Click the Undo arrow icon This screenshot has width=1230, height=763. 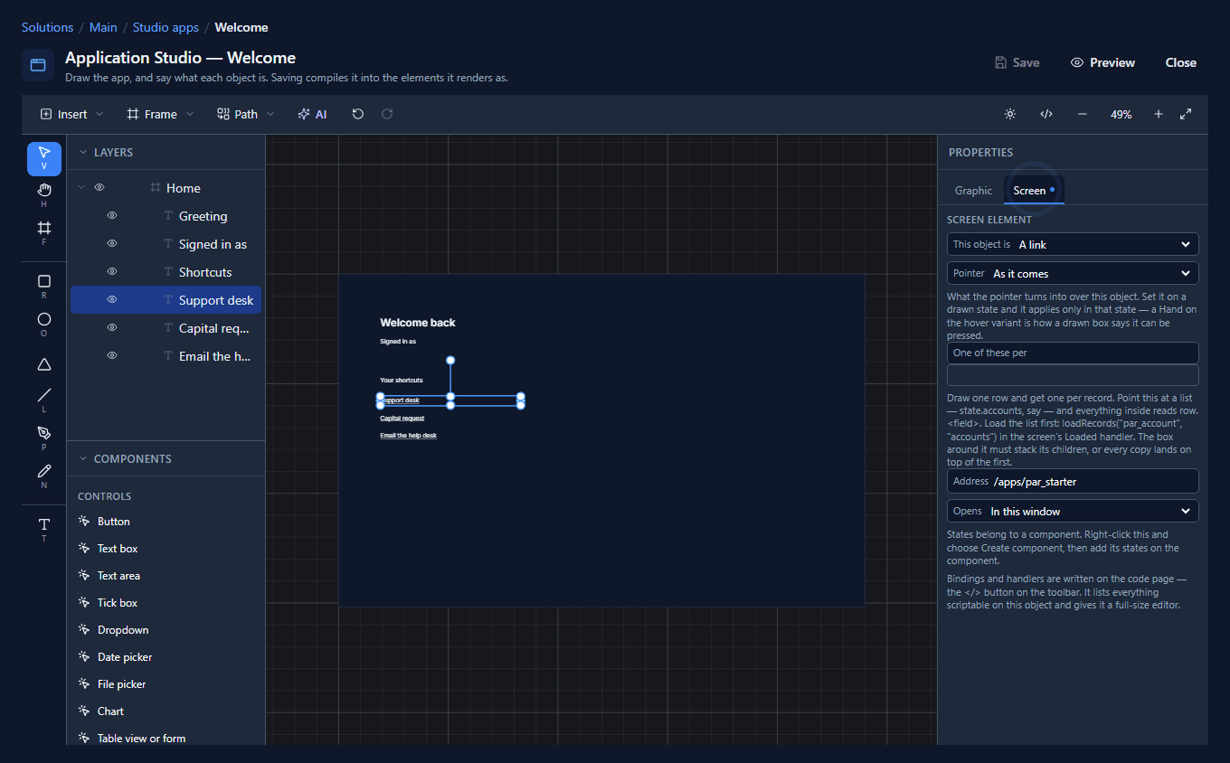pyautogui.click(x=358, y=114)
